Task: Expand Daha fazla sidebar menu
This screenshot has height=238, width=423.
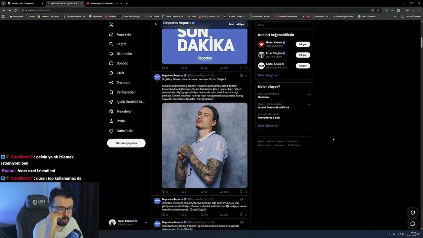Action: 121,131
